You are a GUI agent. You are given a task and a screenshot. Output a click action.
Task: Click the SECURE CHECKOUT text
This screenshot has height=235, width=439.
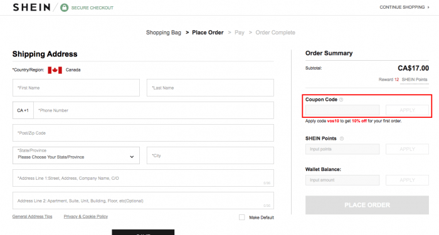point(92,8)
